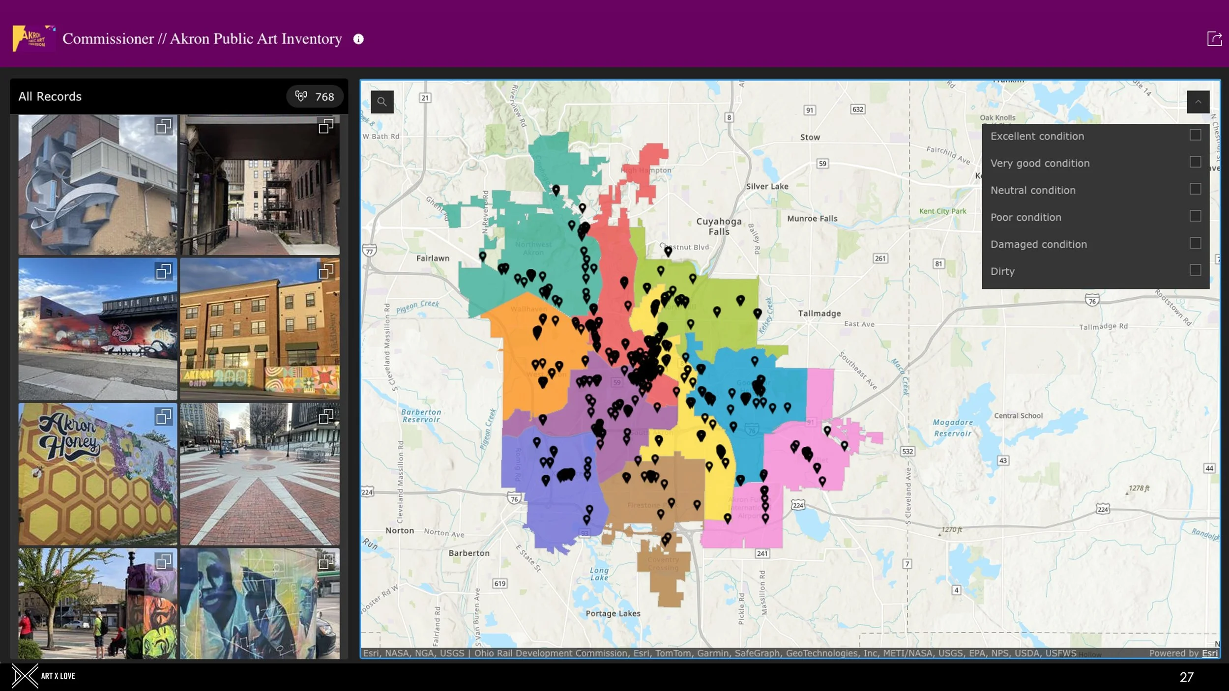Click the expand icon on Akron Honey mural
The width and height of the screenshot is (1229, 691).
coord(164,416)
